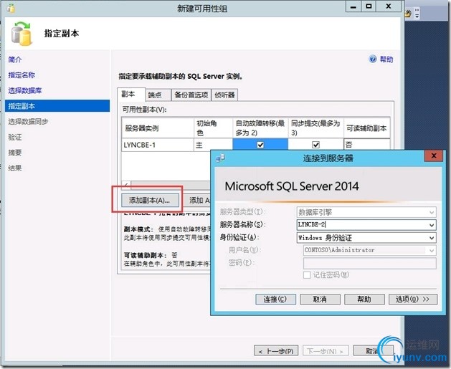Click the replica grid horizontal scrollbar left arrow
451x369 pixels.
(126, 185)
